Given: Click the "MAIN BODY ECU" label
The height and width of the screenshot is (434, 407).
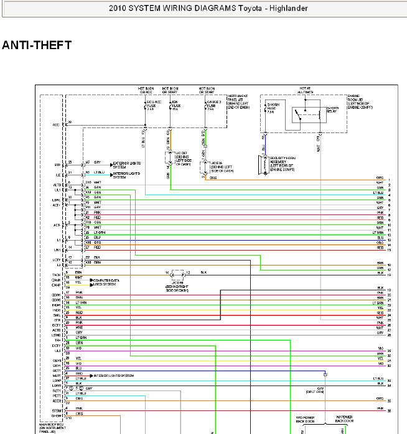Looking at the screenshot, I should tap(52, 428).
